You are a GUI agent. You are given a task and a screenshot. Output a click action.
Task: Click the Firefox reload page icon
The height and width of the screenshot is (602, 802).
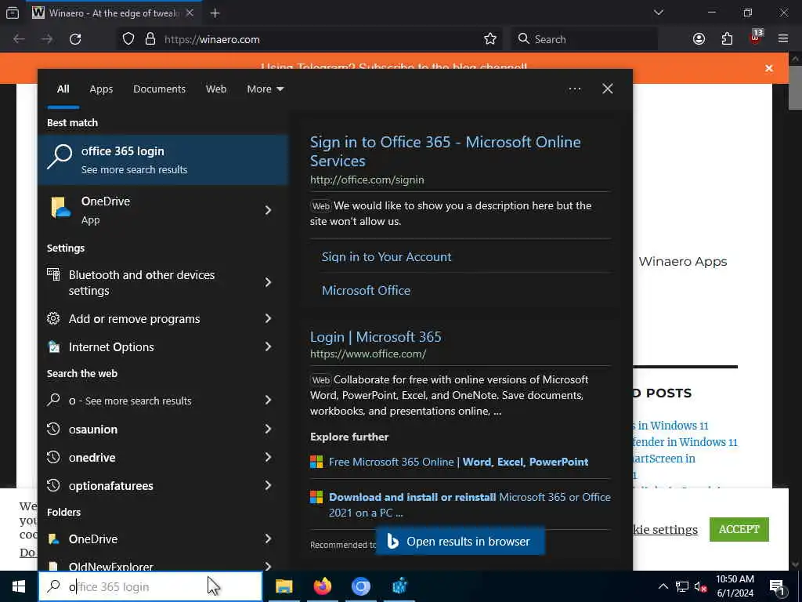point(75,39)
